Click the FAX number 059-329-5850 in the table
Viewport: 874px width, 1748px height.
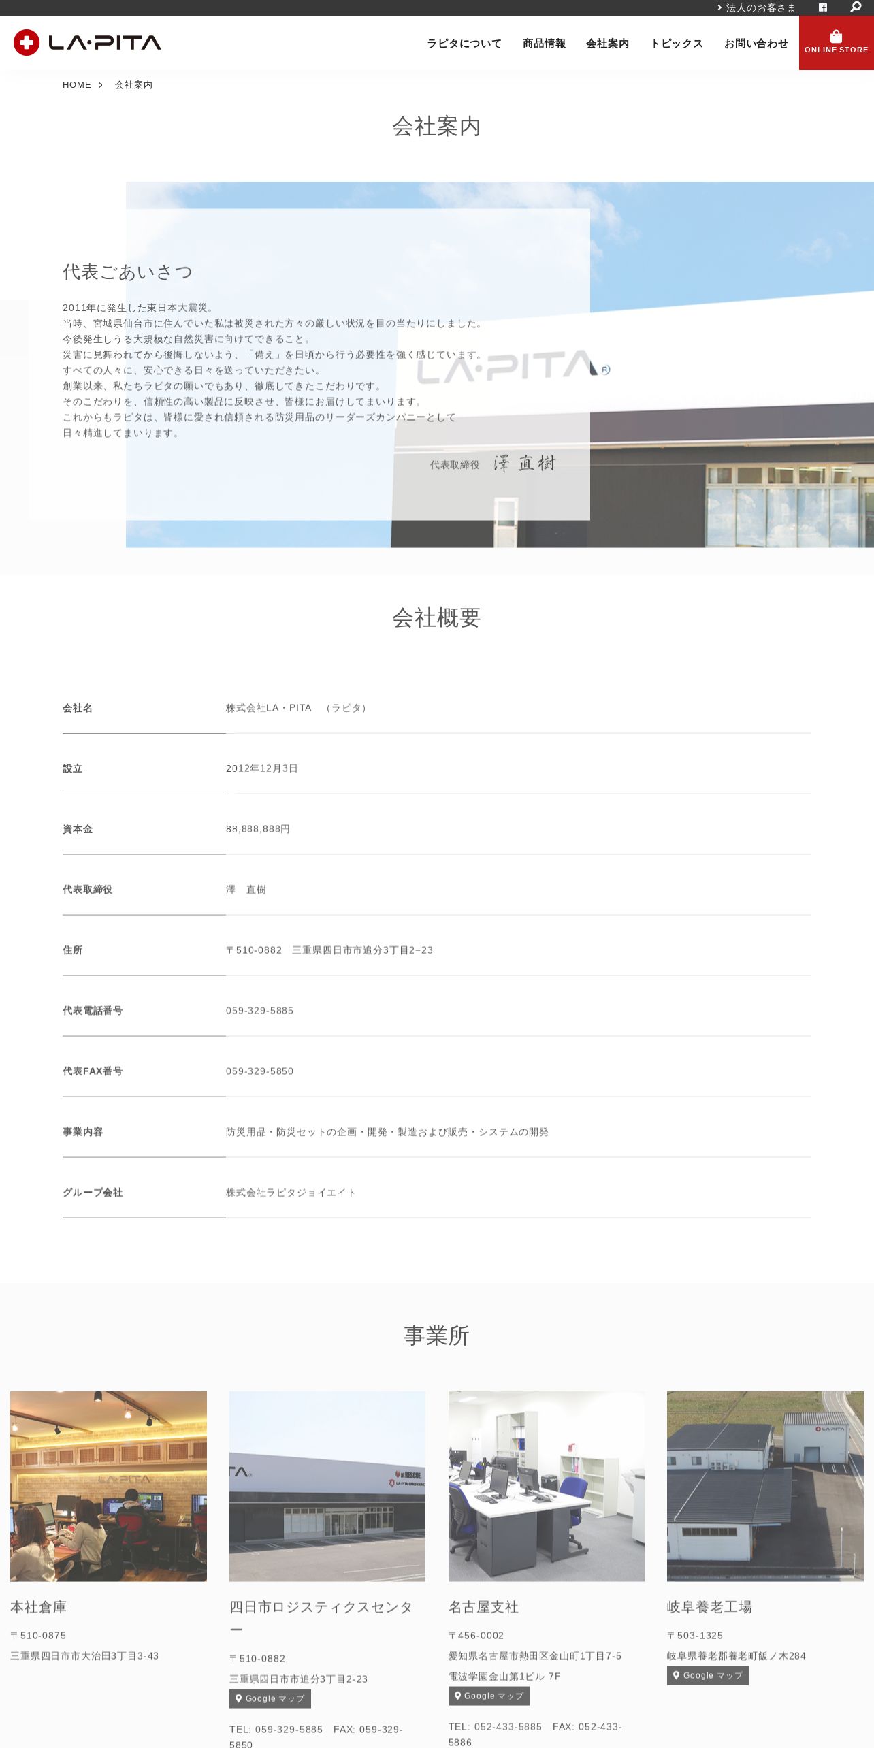click(259, 1071)
